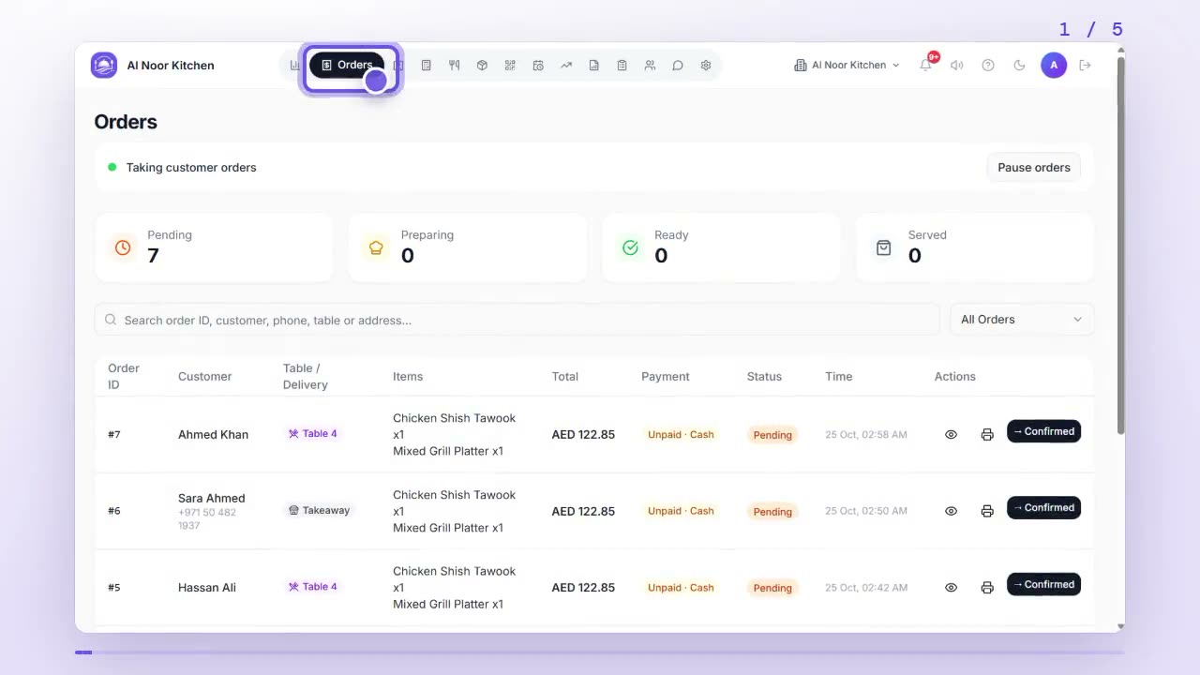
Task: Click the Pause orders button
Action: tap(1034, 168)
